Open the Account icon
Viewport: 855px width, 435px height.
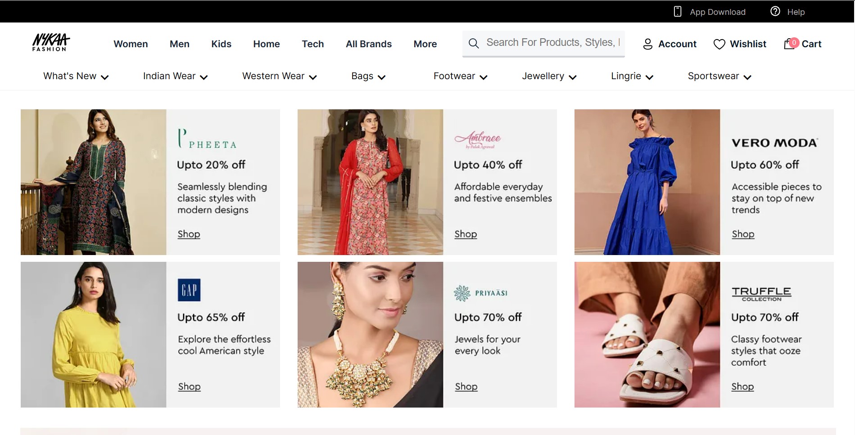point(648,44)
